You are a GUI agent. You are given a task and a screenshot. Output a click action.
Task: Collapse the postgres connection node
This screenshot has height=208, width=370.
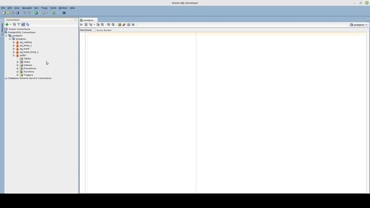point(6,36)
